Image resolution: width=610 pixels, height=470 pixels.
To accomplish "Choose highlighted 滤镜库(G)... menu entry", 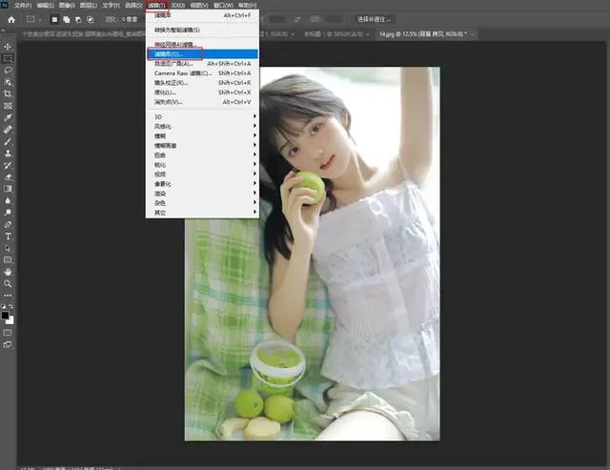I will click(202, 54).
